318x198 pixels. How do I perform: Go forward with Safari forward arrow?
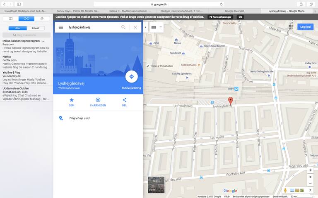10,4
